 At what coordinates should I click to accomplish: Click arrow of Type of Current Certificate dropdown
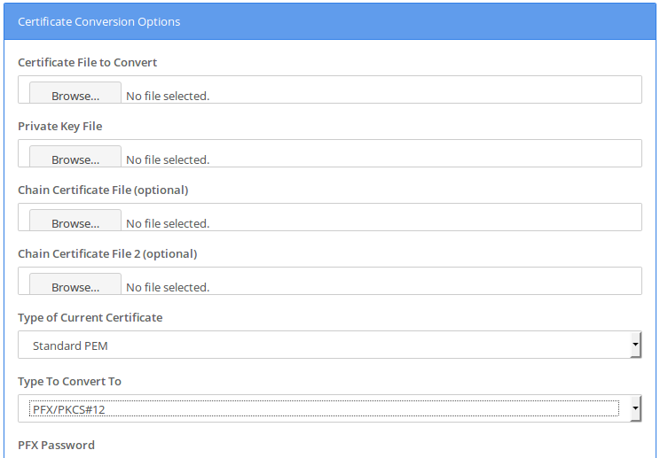(635, 345)
